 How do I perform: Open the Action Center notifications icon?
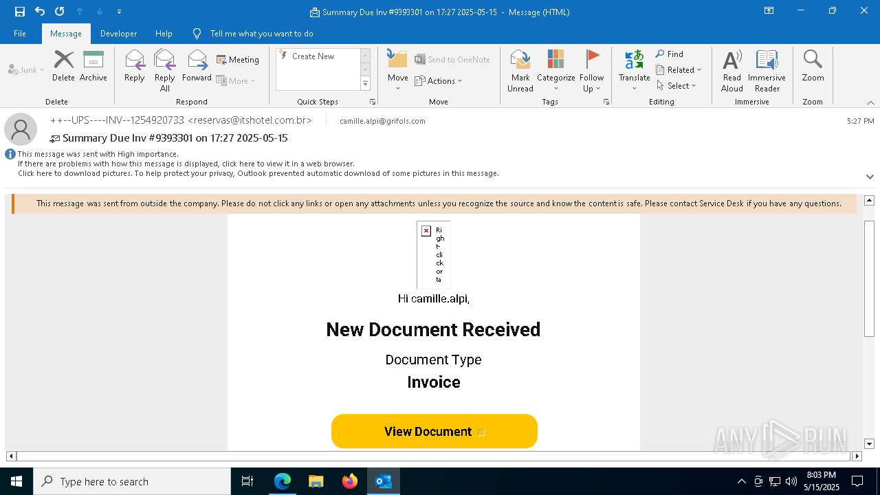[857, 481]
